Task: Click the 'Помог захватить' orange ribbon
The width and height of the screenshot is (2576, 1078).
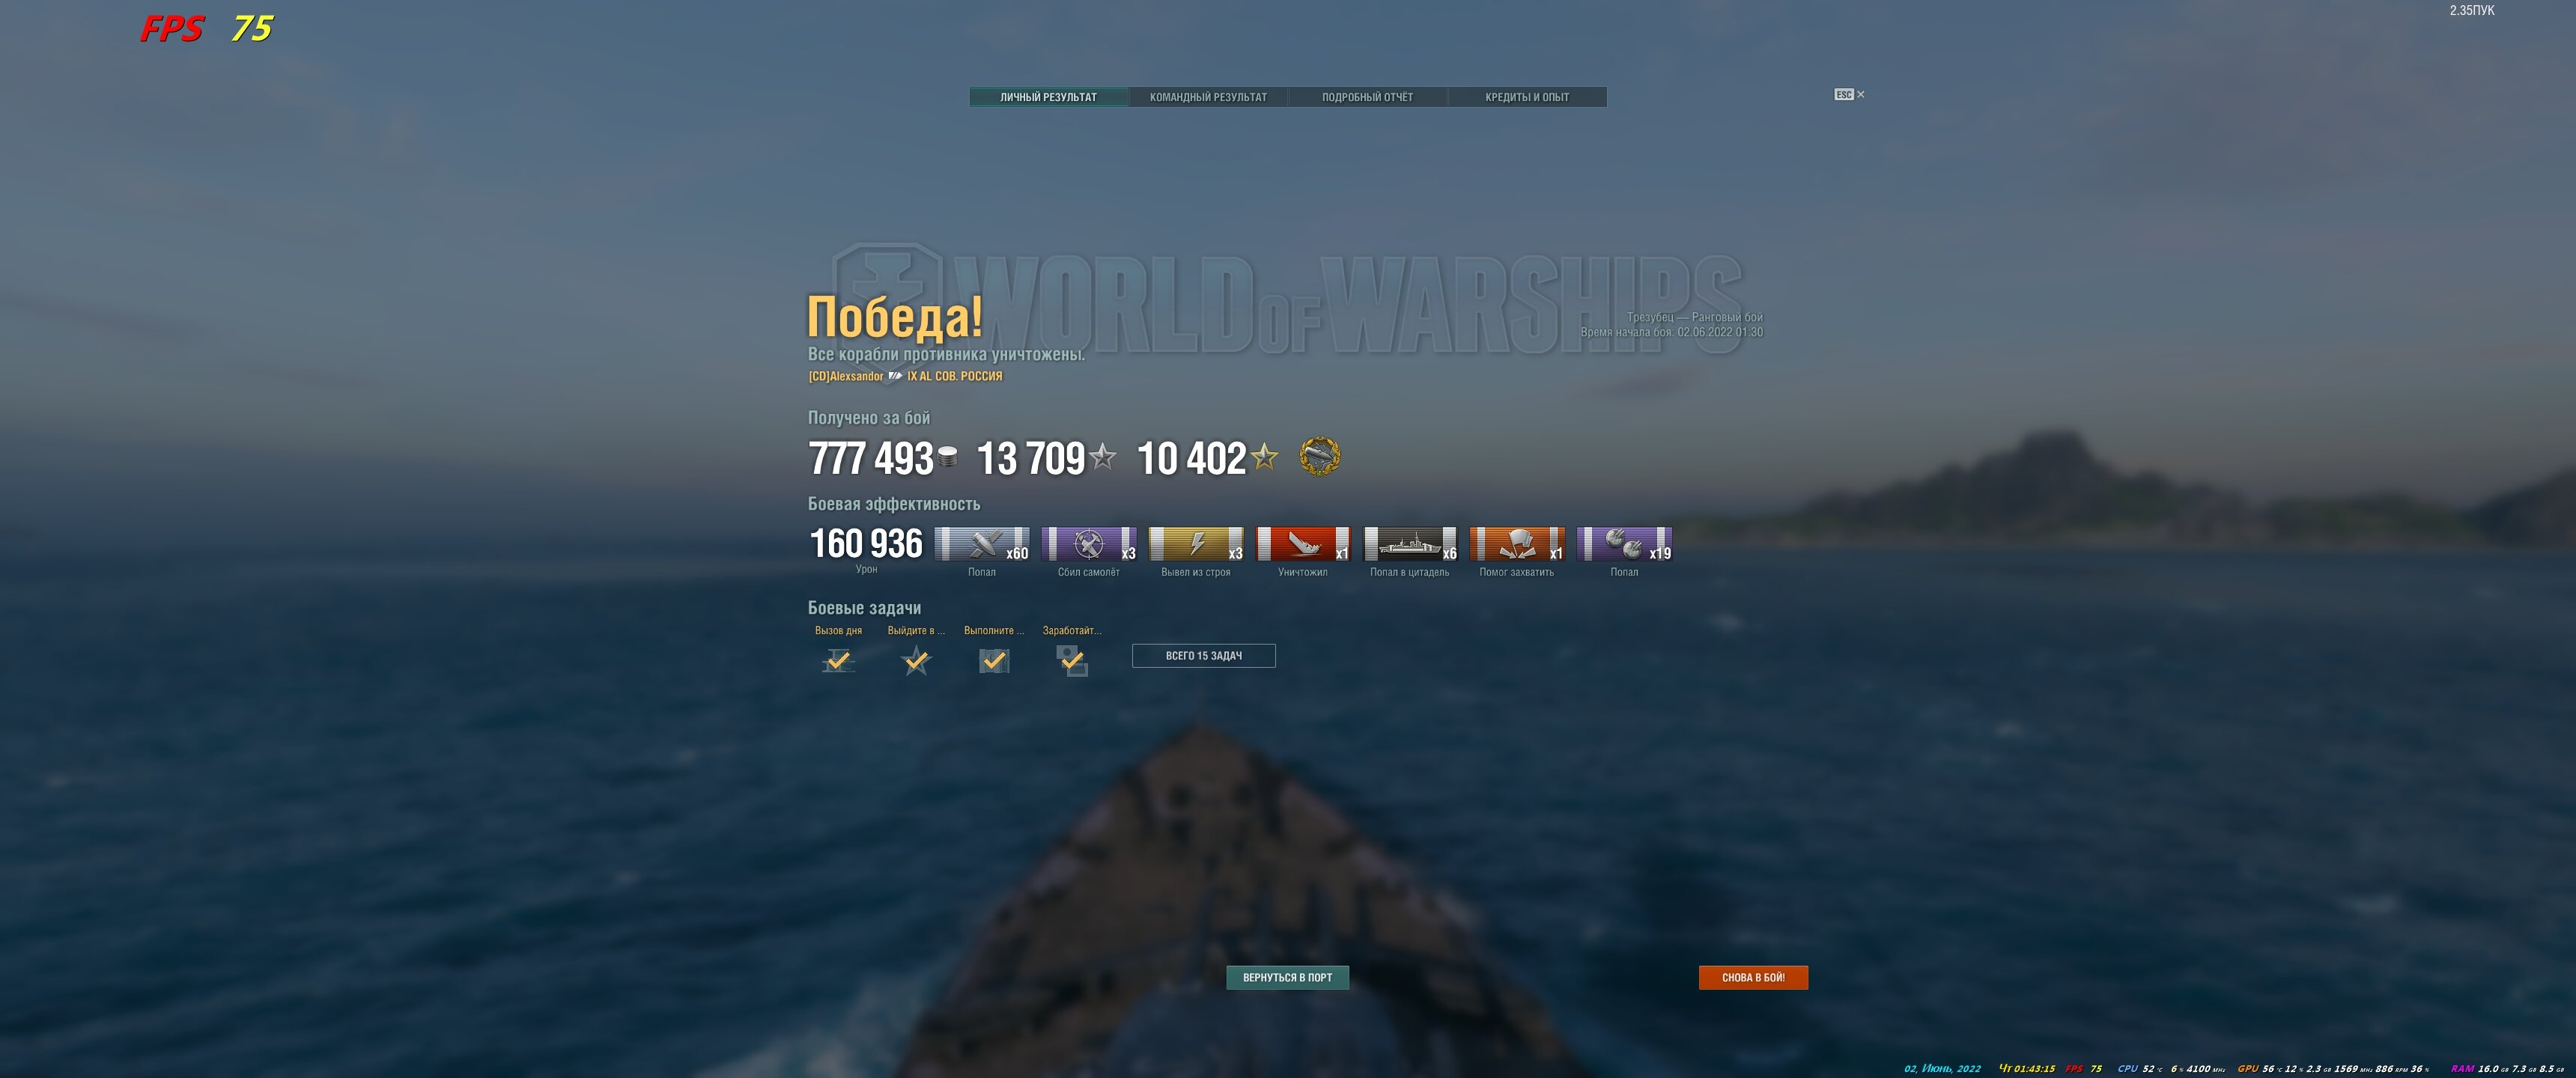Action: 1517,544
